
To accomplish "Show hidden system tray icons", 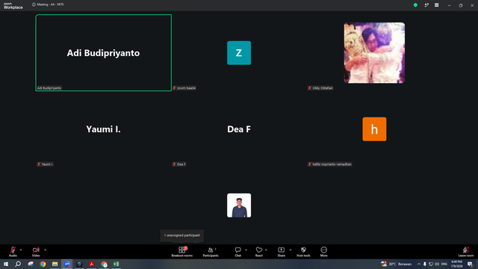I will pos(419,264).
